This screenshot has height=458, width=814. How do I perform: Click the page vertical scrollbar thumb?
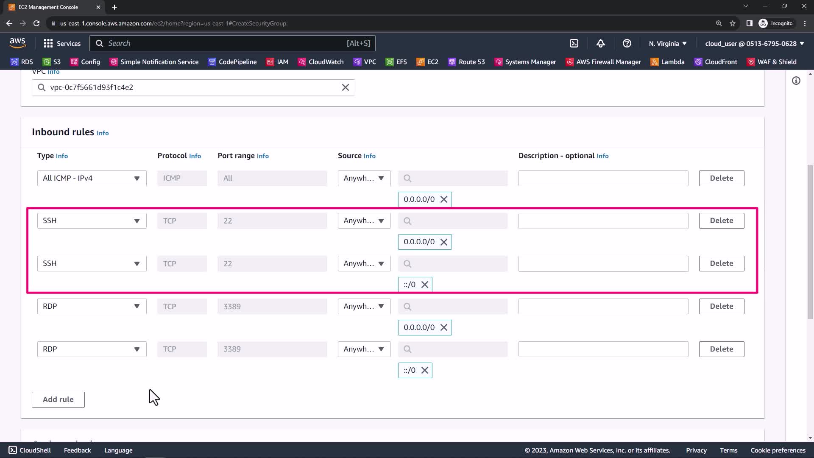click(810, 242)
